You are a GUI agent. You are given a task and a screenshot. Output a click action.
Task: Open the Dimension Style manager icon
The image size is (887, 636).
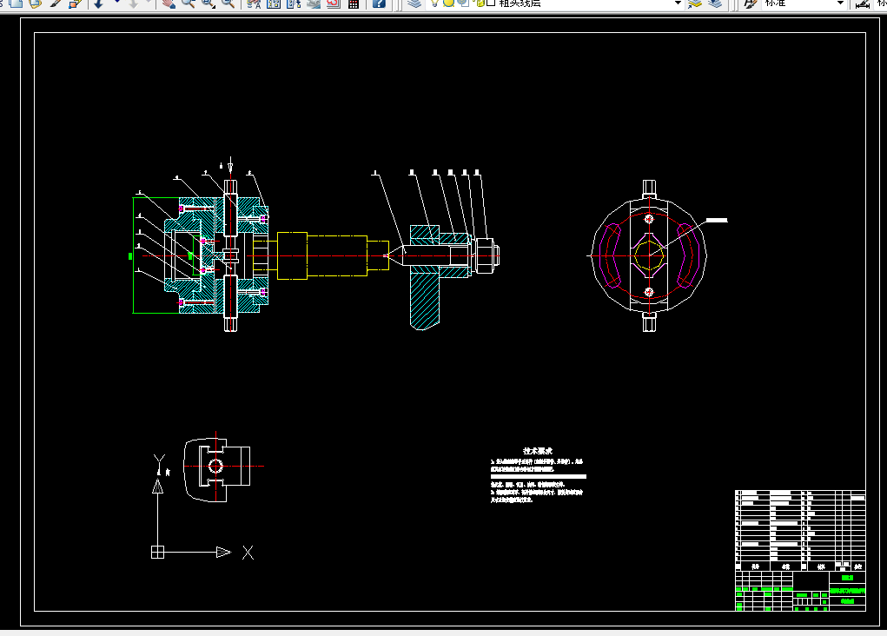pos(862,3)
